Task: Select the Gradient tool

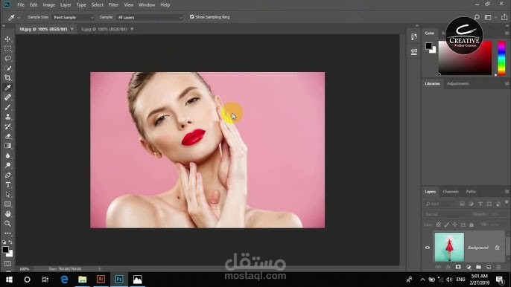Action: (7, 146)
